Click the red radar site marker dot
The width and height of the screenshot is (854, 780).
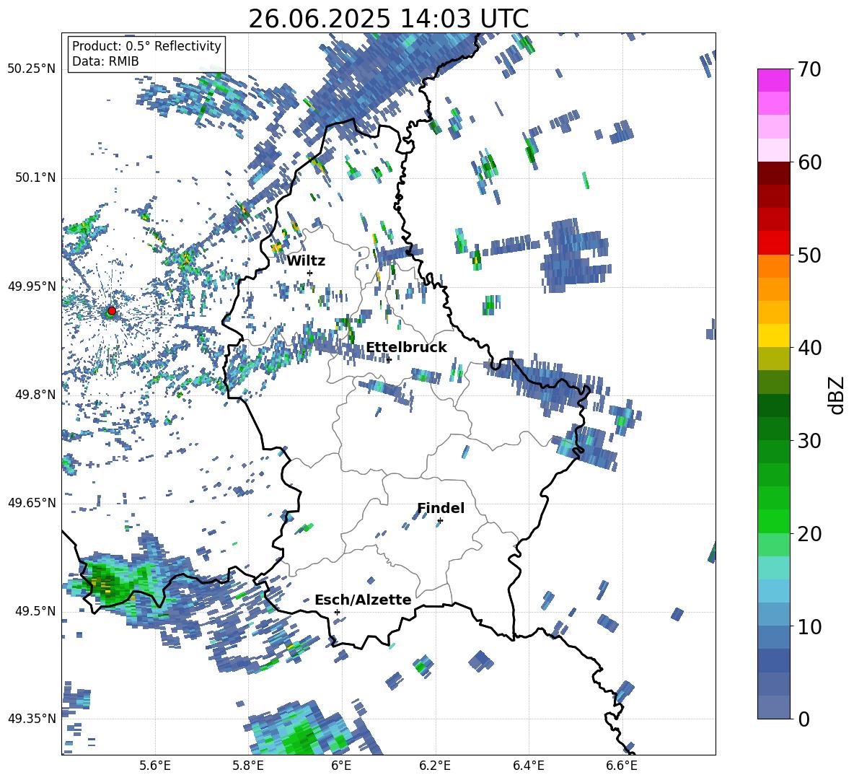(x=112, y=311)
